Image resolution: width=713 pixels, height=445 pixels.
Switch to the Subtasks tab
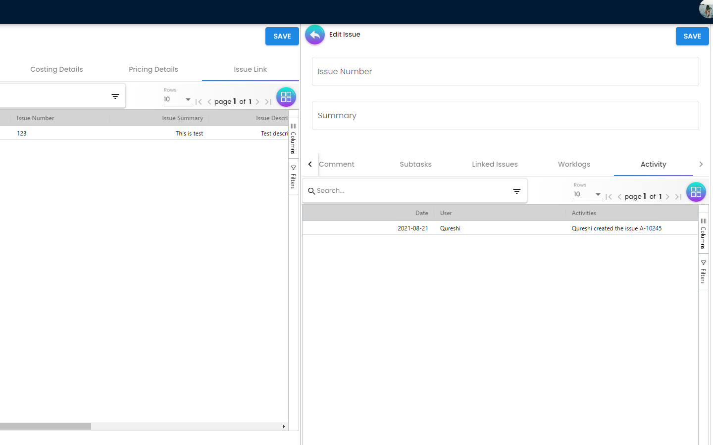point(415,164)
